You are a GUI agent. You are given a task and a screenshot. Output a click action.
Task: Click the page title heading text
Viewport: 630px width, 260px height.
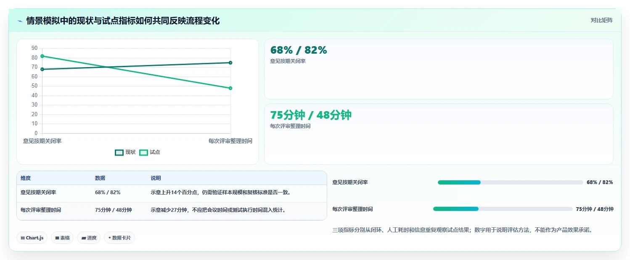point(123,21)
